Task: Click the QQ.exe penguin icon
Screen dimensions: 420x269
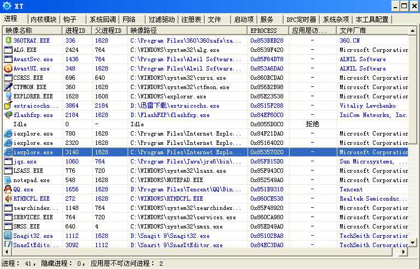Action: click(8, 189)
